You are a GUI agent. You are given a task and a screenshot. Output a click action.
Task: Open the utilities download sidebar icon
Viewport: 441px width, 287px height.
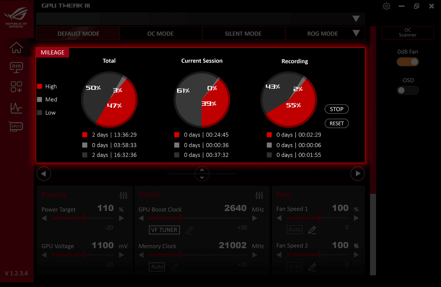point(16,87)
